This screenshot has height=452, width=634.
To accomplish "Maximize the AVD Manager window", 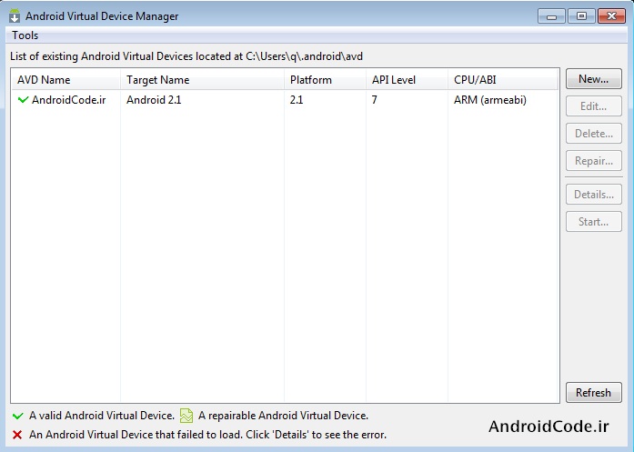I will (x=581, y=16).
